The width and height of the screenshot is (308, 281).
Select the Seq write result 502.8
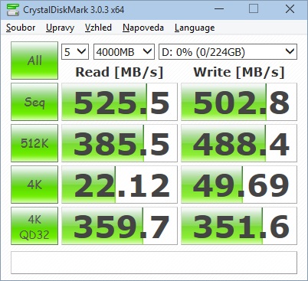(x=239, y=102)
